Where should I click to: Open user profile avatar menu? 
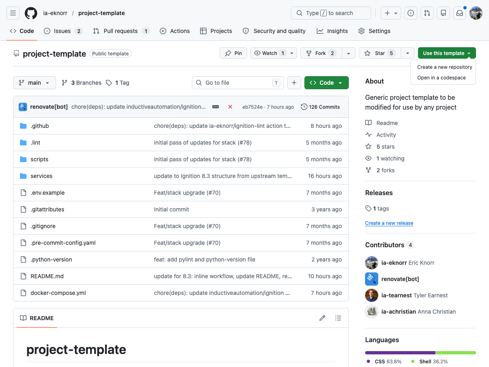(476, 13)
